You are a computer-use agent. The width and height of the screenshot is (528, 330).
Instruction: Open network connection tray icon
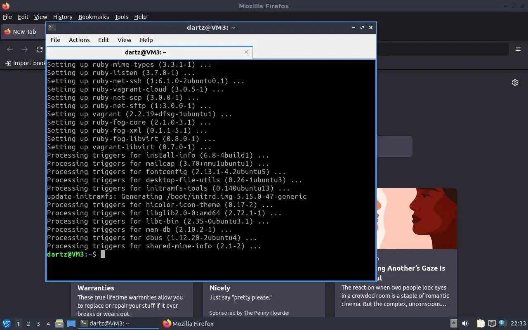pos(492,324)
